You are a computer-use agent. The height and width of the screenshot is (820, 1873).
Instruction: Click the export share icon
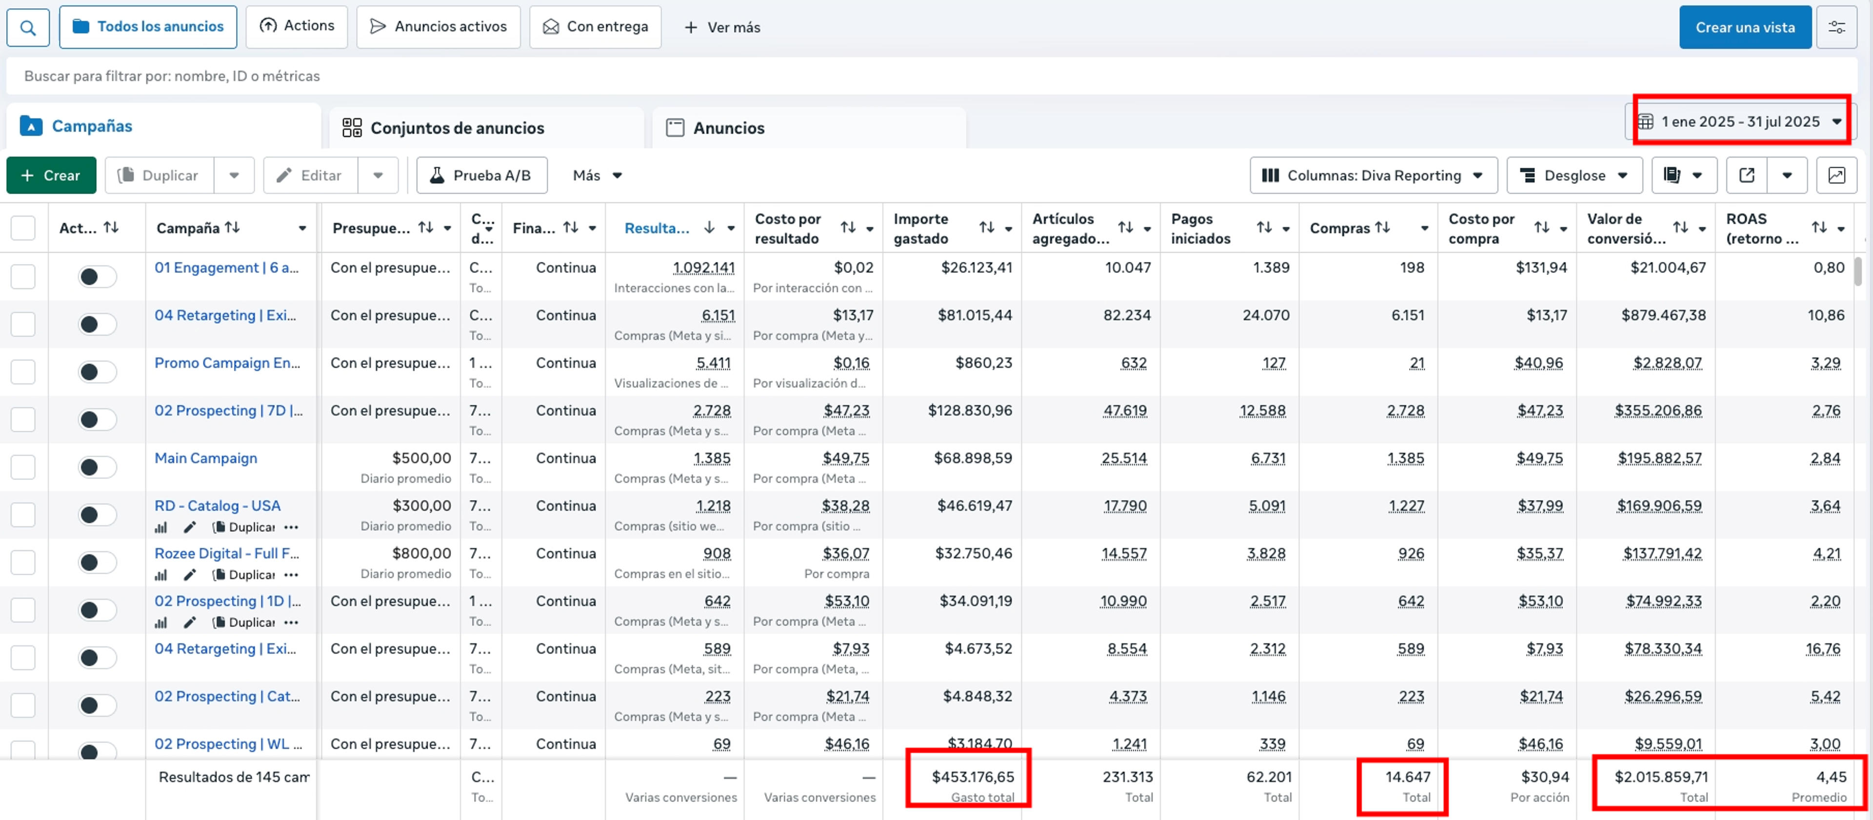[1747, 175]
